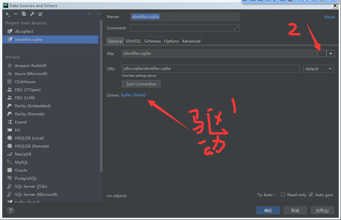The height and width of the screenshot is (220, 341).
Task: Switch to the Schemas tab
Action: [x=152, y=41]
